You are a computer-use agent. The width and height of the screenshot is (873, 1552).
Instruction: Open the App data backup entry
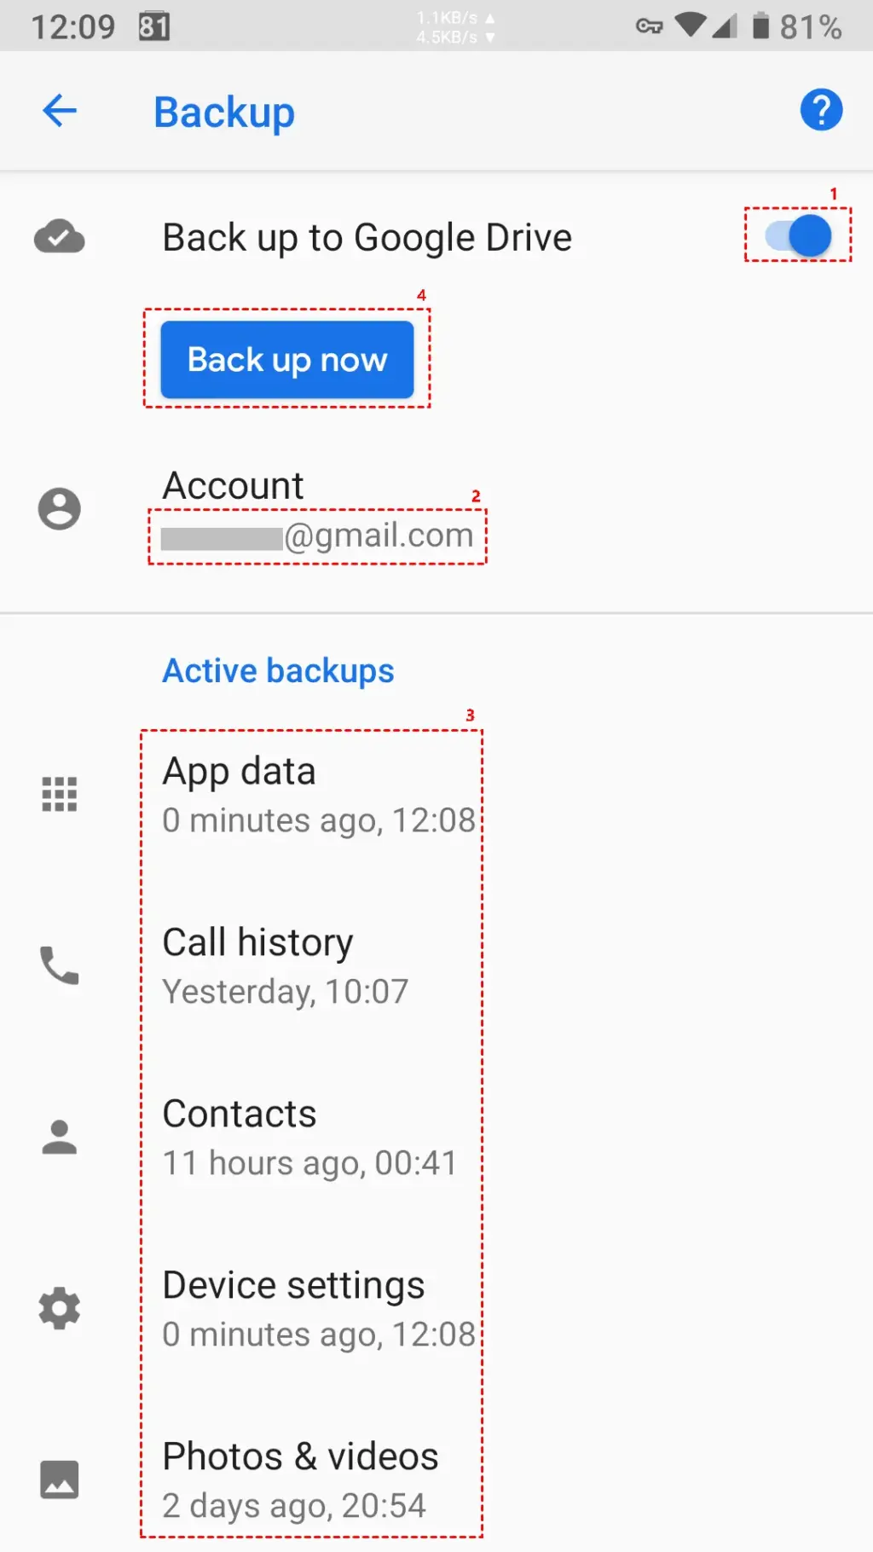point(315,793)
